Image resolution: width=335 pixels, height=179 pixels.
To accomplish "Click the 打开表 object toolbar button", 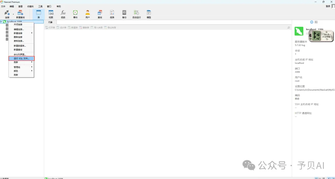I will click(x=50, y=28).
